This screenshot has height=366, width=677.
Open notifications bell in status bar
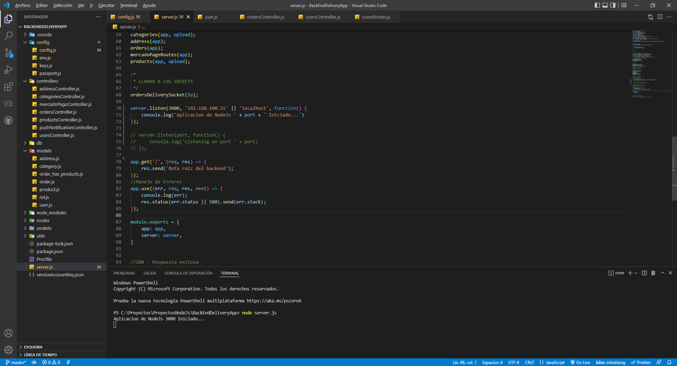click(669, 362)
